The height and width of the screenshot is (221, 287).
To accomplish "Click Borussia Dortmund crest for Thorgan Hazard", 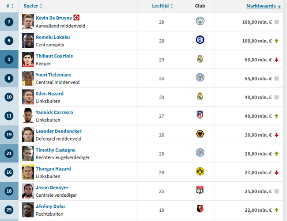I will coord(200,171).
